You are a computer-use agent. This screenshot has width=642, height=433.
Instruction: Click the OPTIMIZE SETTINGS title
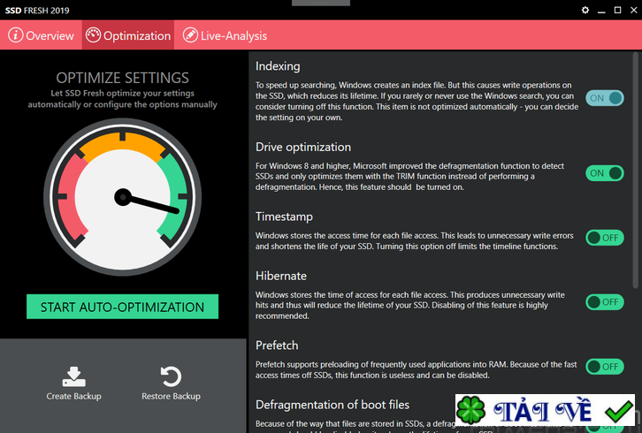[x=122, y=78]
